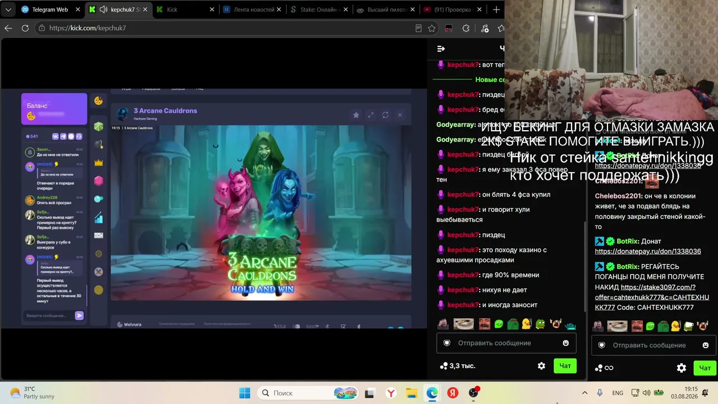Select the gold crown sidebar icon

click(99, 163)
